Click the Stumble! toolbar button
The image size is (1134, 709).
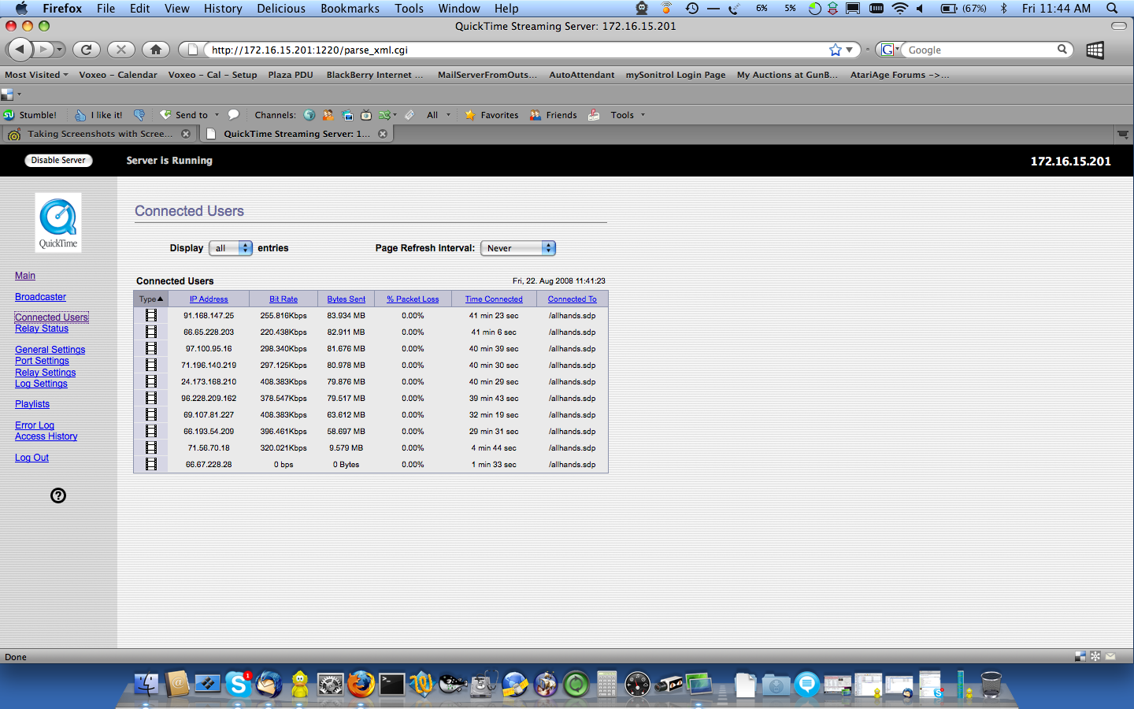click(30, 115)
